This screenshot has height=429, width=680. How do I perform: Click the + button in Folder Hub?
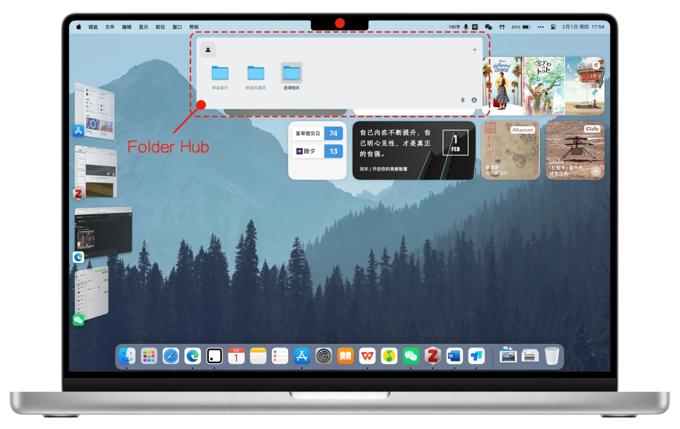[474, 50]
